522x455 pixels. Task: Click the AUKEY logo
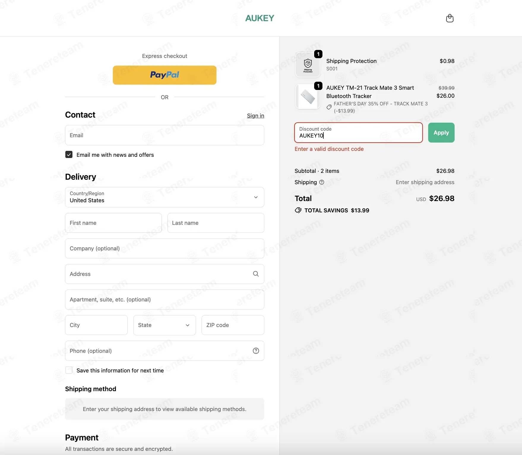pos(260,18)
